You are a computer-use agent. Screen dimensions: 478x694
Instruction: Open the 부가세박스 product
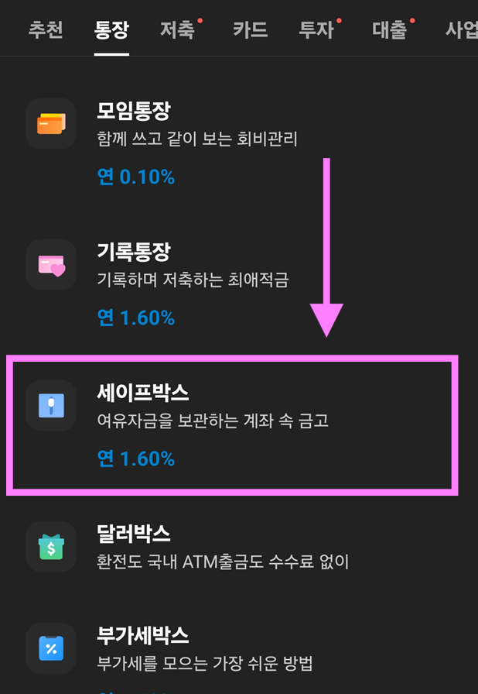(144, 634)
